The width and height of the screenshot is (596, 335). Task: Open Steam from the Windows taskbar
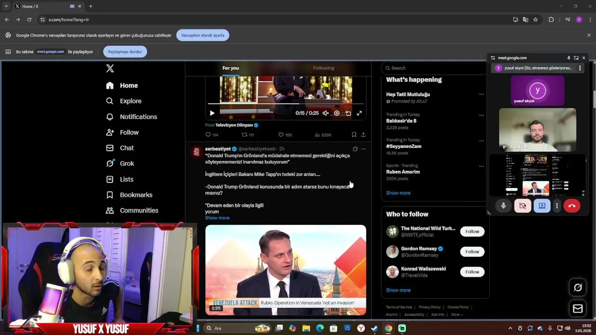374,328
